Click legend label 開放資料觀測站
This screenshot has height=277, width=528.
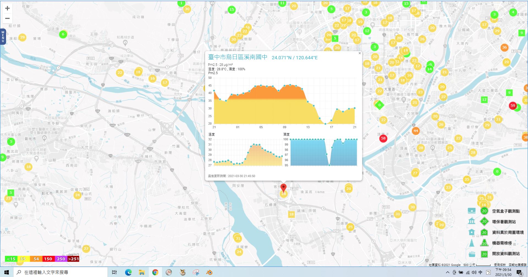(x=506, y=254)
